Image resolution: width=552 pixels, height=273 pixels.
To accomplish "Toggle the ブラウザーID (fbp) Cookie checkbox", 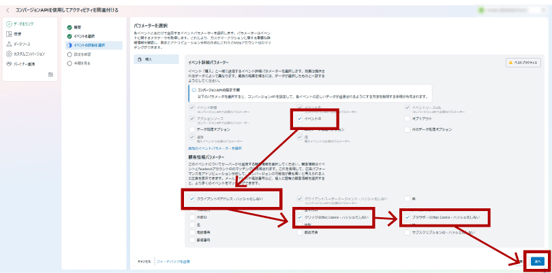I will pyautogui.click(x=407, y=217).
